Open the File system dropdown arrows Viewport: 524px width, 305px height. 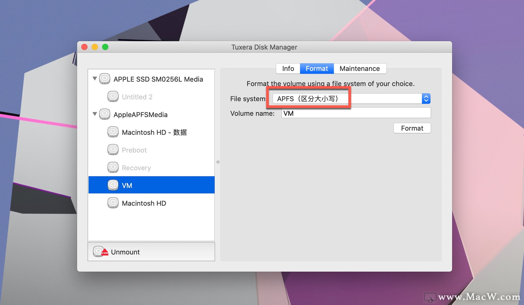(426, 99)
